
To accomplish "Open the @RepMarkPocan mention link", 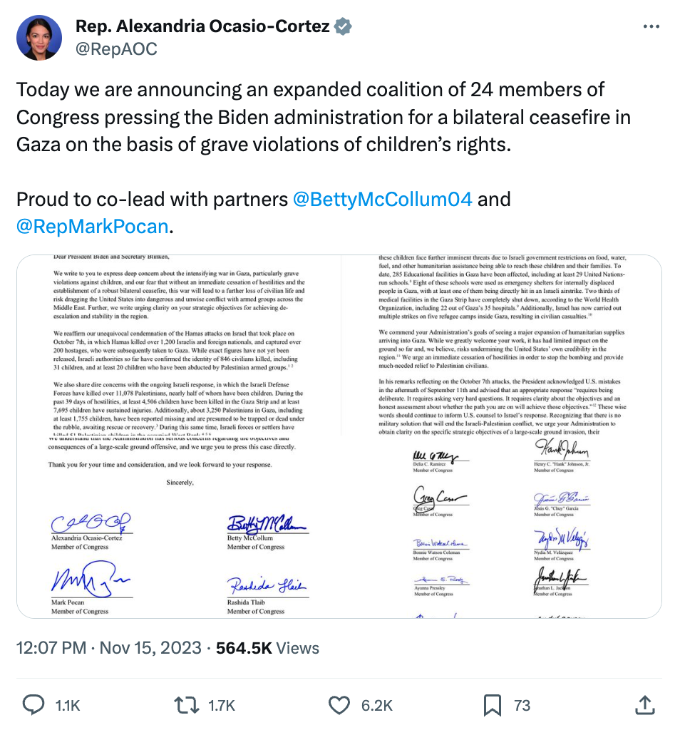I will 93,227.
